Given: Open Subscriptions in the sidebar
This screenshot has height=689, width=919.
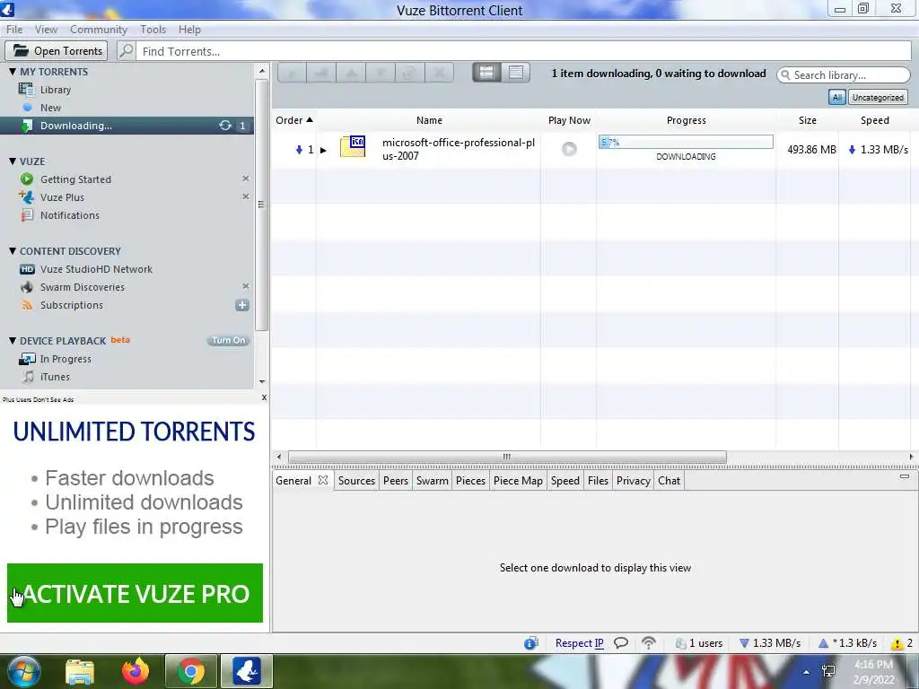Looking at the screenshot, I should [72, 305].
